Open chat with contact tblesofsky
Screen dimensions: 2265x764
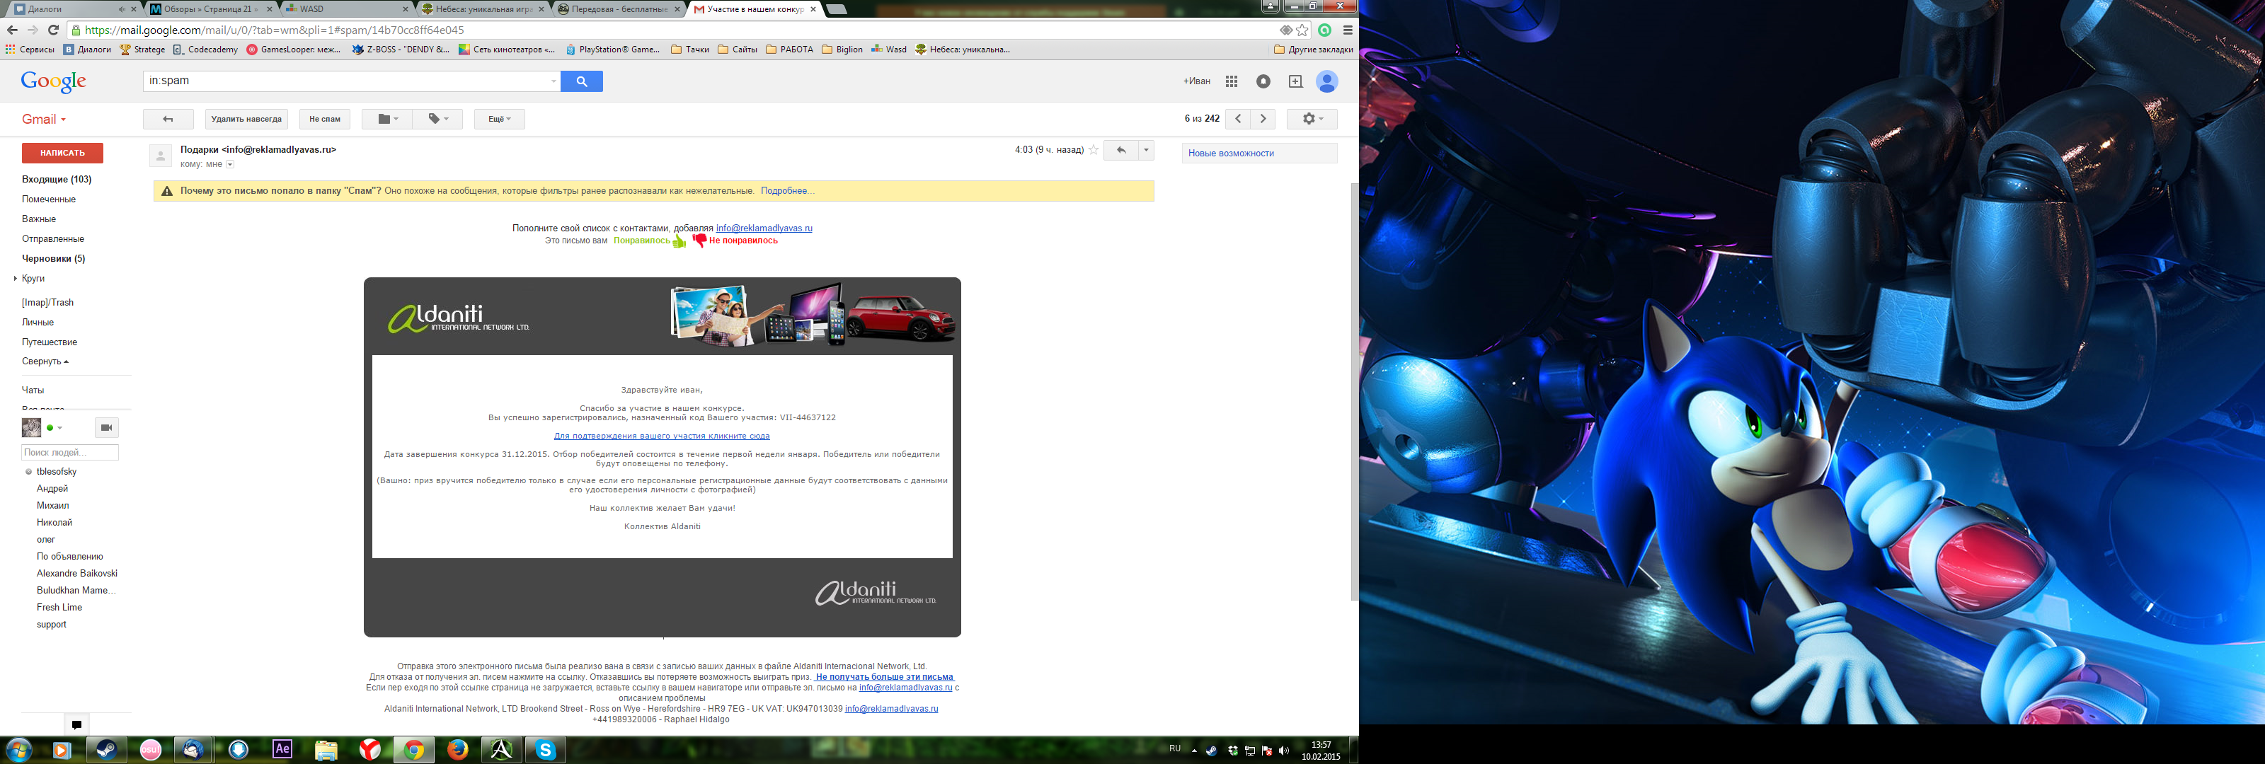pyautogui.click(x=57, y=472)
